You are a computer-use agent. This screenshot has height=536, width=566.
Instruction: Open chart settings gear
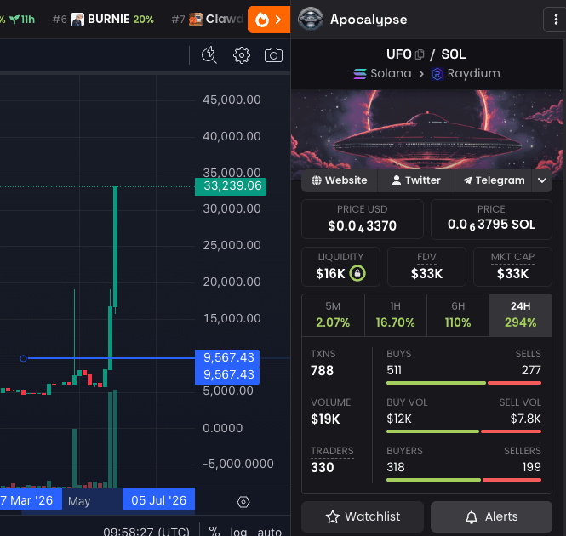[x=242, y=55]
